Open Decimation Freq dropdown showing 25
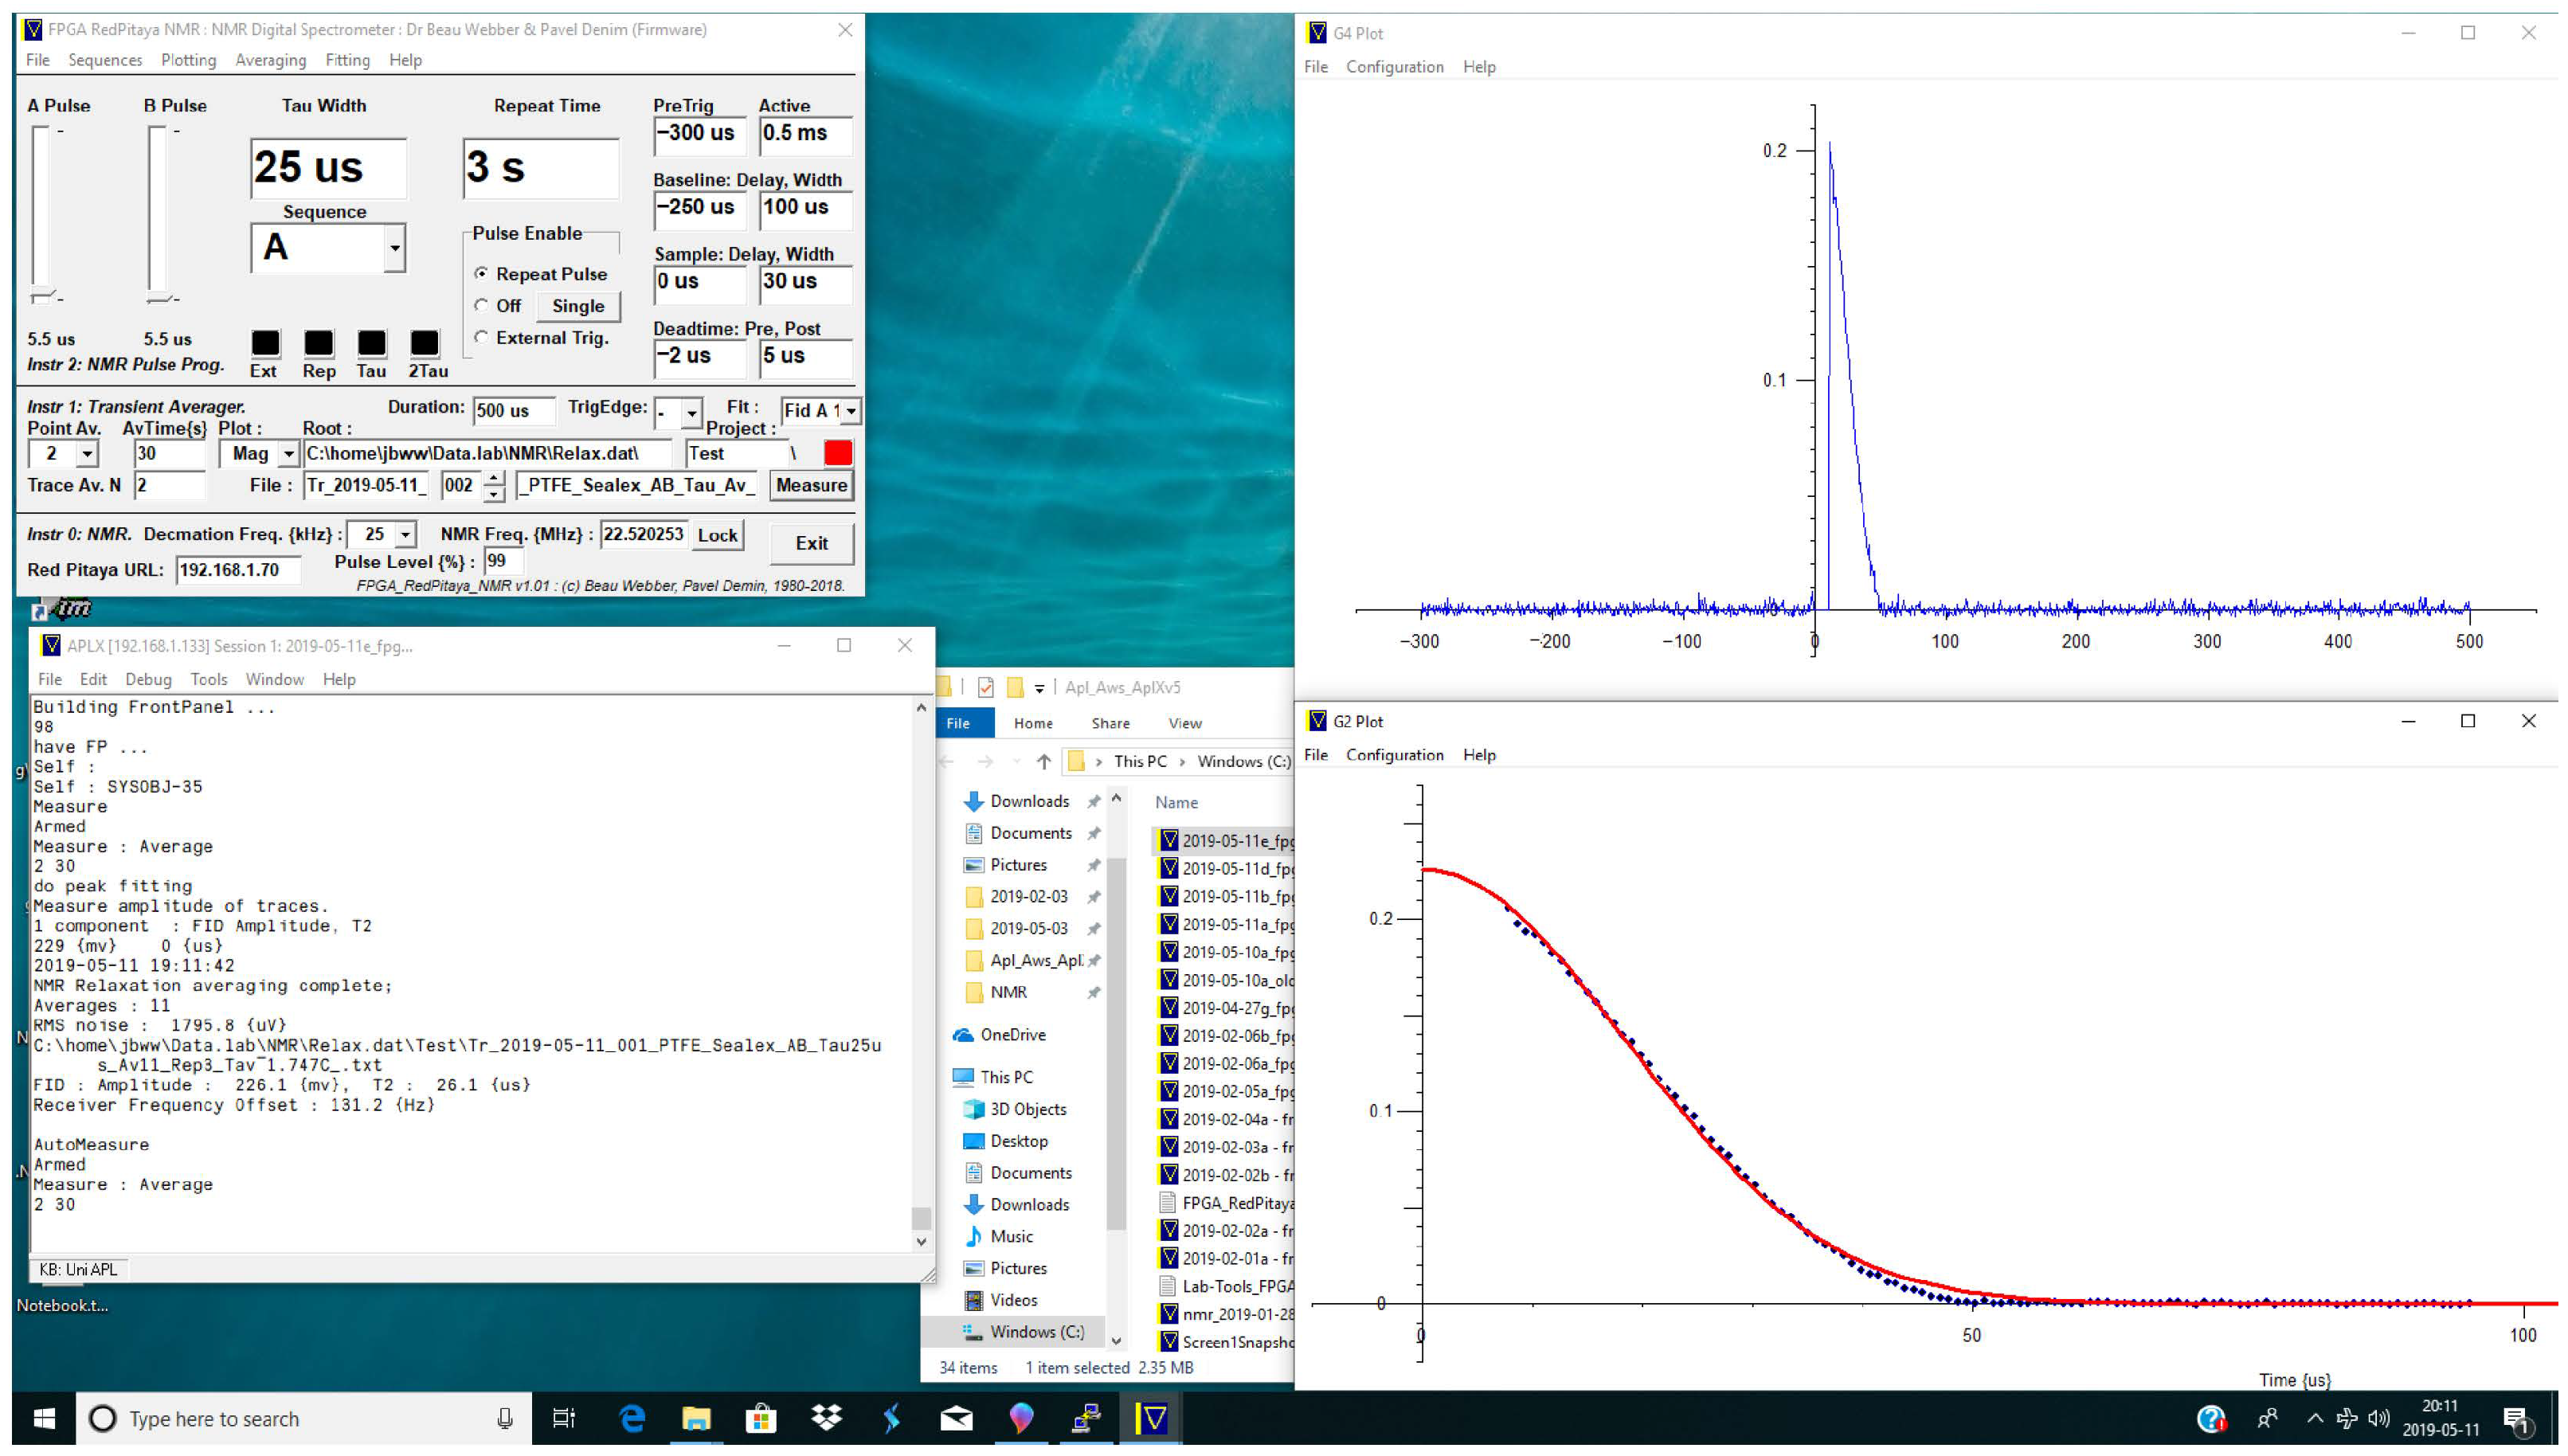This screenshot has width=2568, height=1456. tap(405, 535)
